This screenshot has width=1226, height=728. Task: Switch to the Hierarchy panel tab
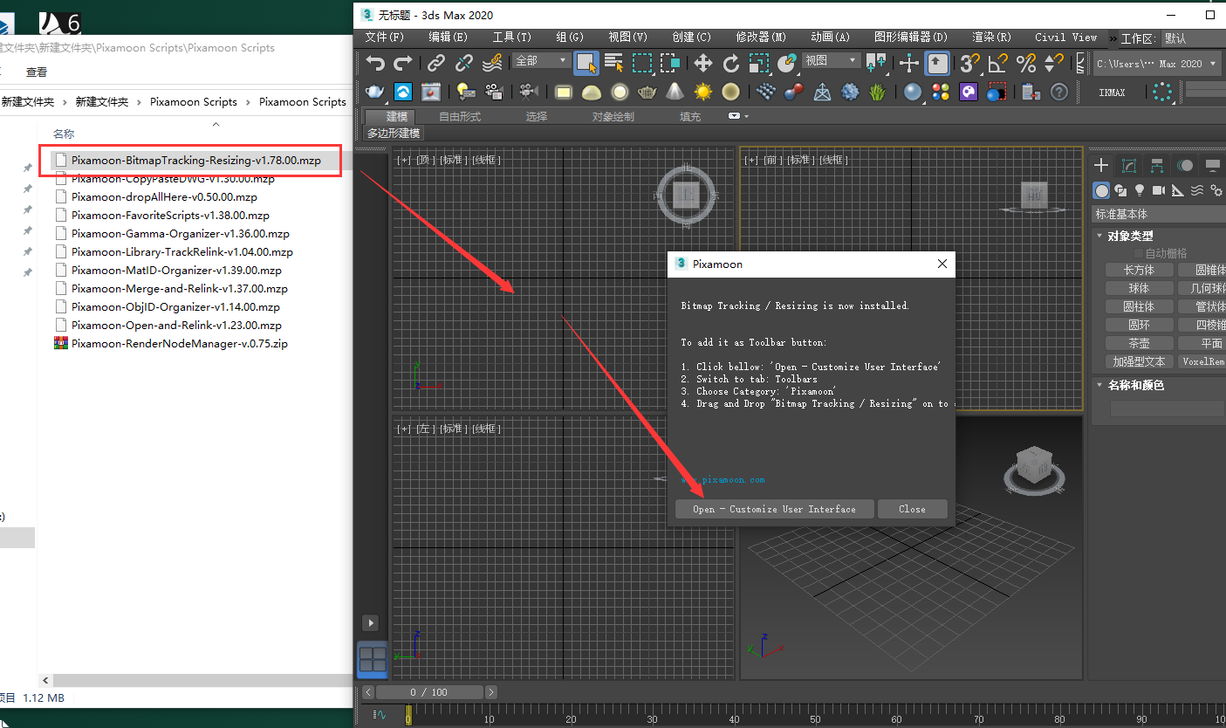pyautogui.click(x=1157, y=166)
